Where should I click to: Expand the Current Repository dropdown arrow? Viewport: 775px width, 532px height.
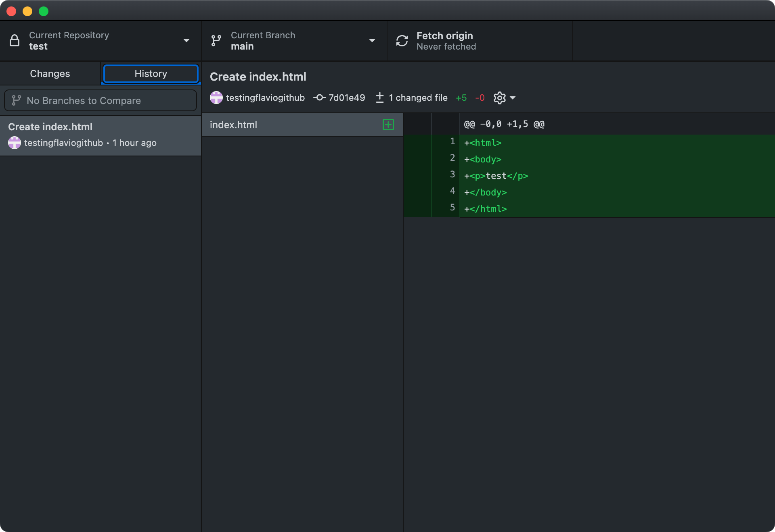(186, 41)
